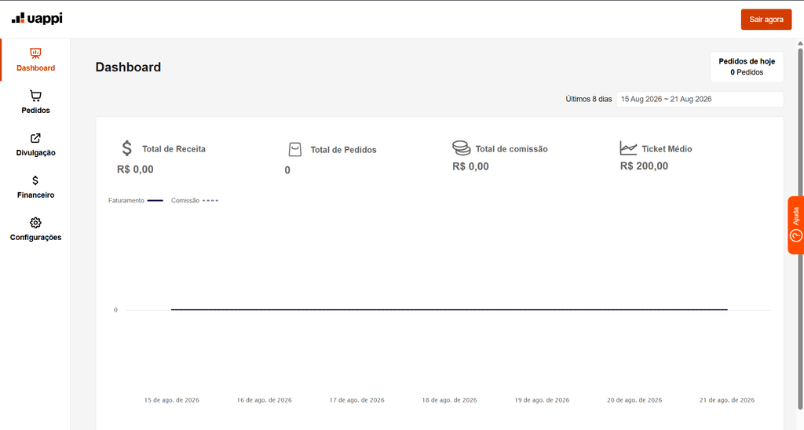The width and height of the screenshot is (804, 430).
Task: Click the Ticket Médio chart icon
Action: tap(628, 148)
